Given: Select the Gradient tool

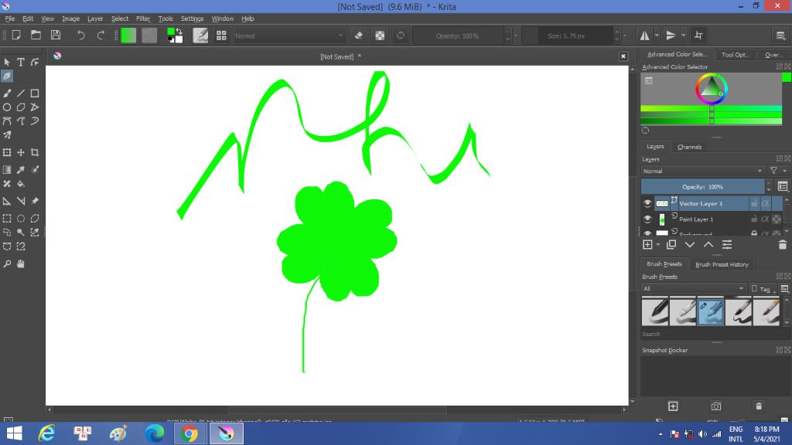Looking at the screenshot, I should point(6,170).
